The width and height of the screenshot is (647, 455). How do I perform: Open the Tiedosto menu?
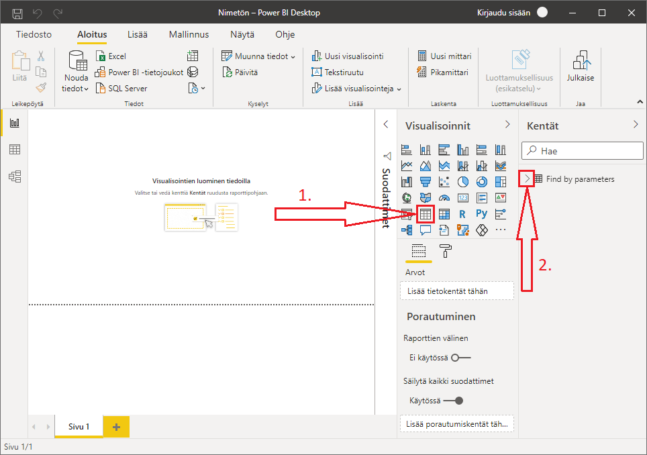[34, 34]
